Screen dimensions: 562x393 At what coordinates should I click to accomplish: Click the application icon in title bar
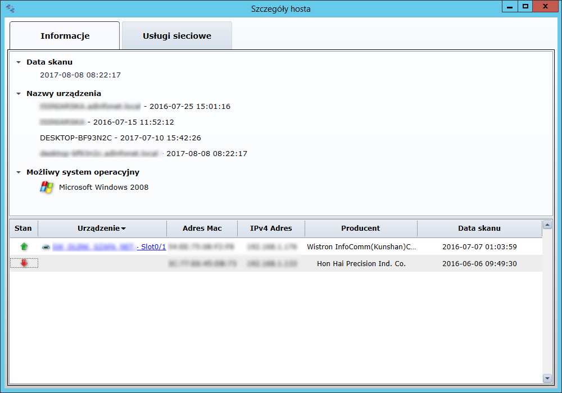10,8
